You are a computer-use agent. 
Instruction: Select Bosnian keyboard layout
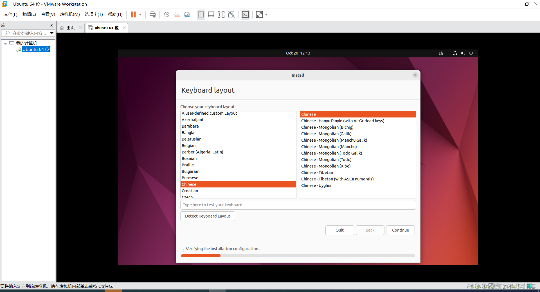(x=238, y=159)
